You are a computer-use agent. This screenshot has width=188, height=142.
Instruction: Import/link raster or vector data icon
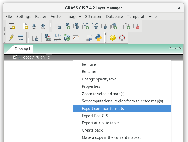click(35, 38)
